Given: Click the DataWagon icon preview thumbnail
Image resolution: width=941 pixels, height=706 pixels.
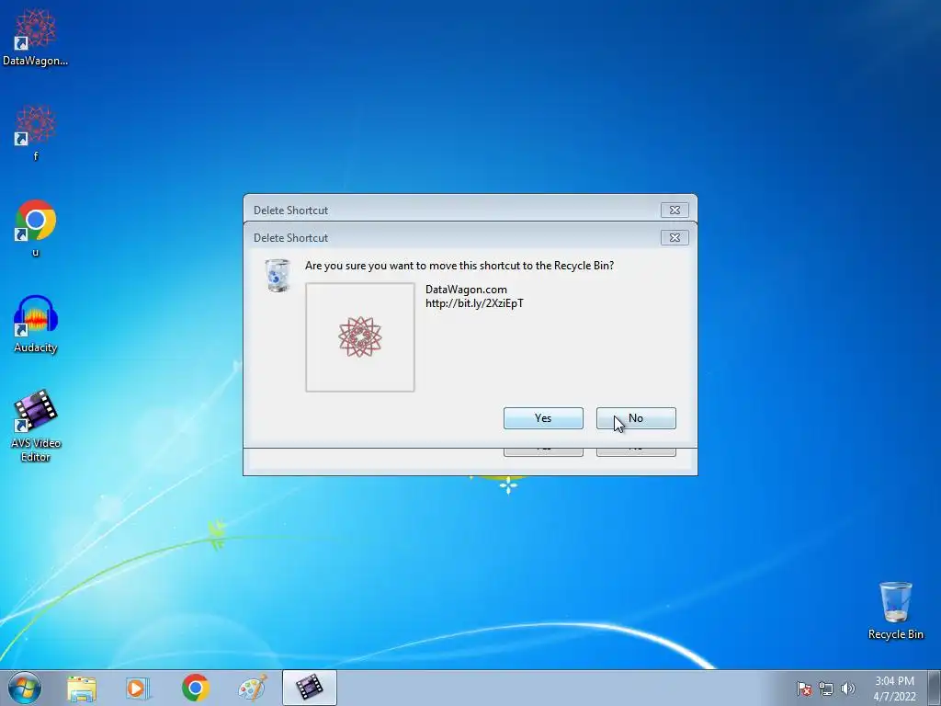Looking at the screenshot, I should click(360, 337).
